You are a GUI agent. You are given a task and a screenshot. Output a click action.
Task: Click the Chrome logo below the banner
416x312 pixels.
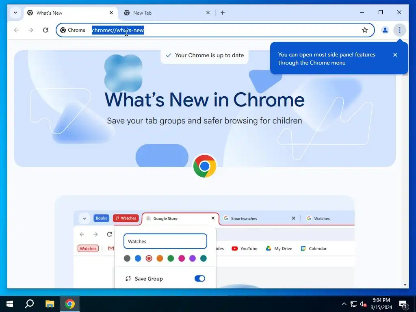pyautogui.click(x=205, y=166)
